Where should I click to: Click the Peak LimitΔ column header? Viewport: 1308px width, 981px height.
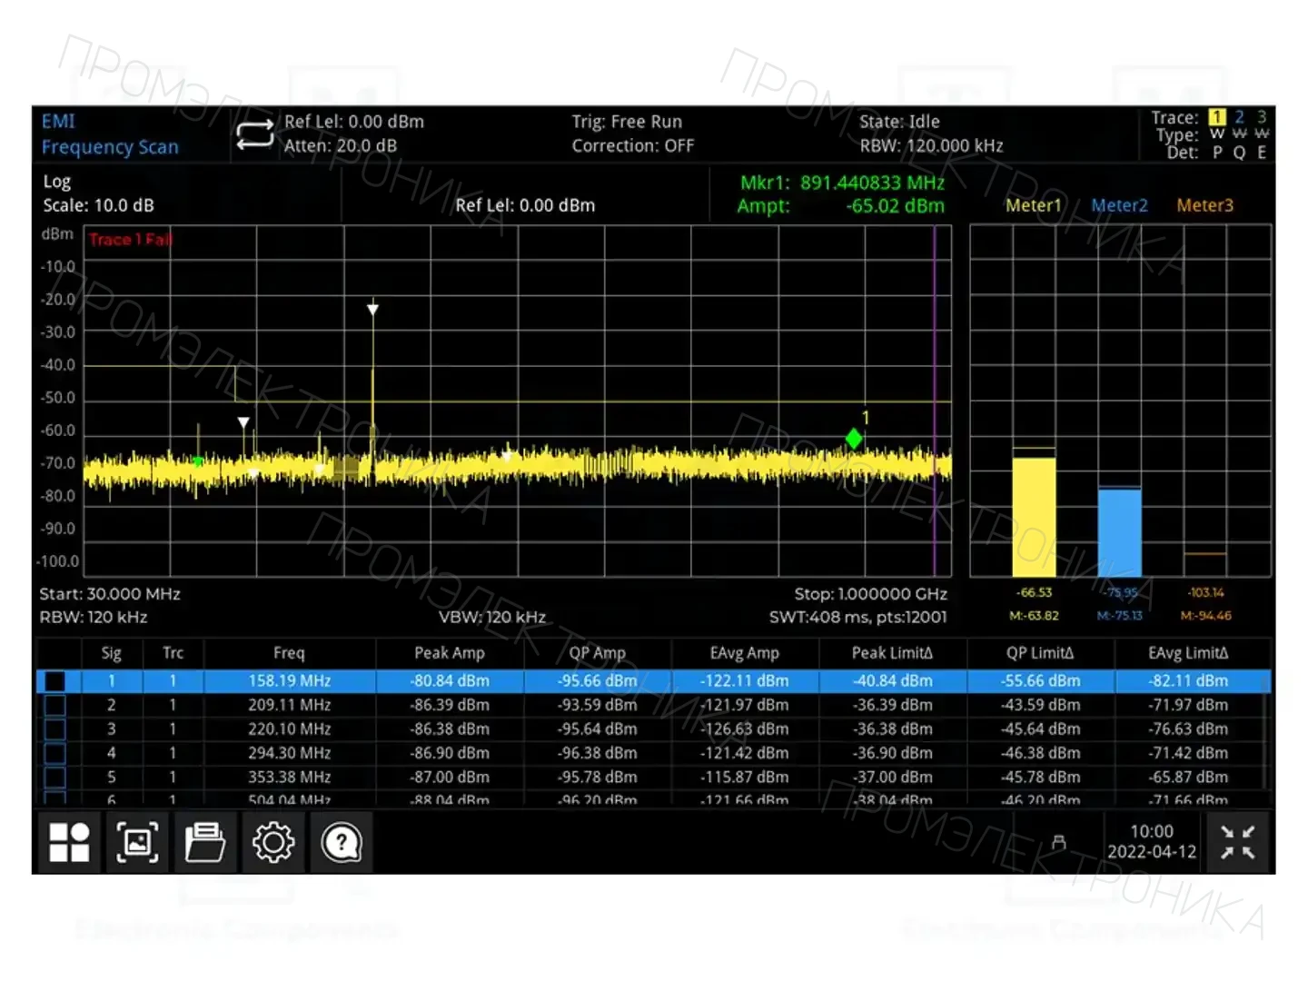892,653
